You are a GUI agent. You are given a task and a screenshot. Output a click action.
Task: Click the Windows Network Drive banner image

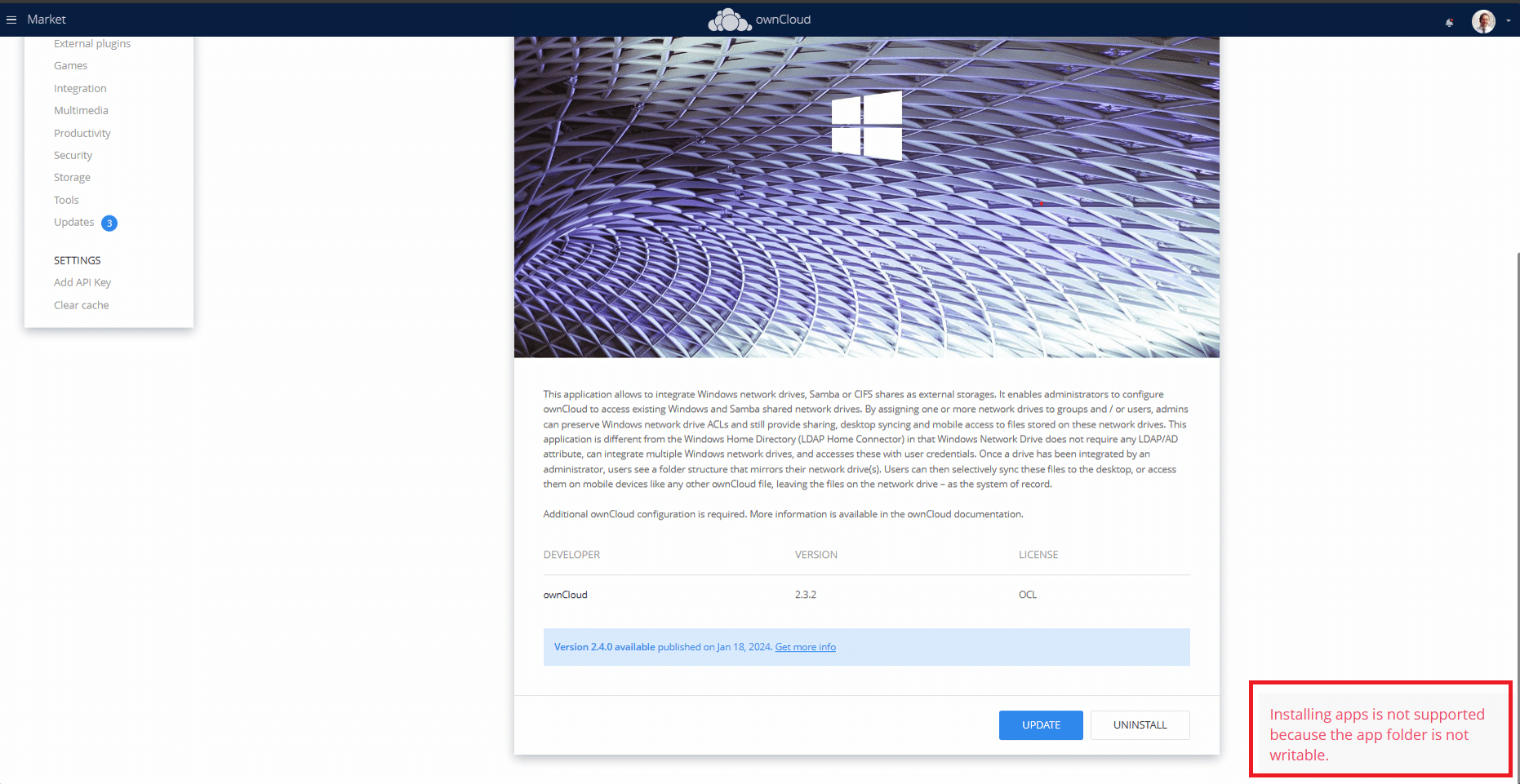866,197
